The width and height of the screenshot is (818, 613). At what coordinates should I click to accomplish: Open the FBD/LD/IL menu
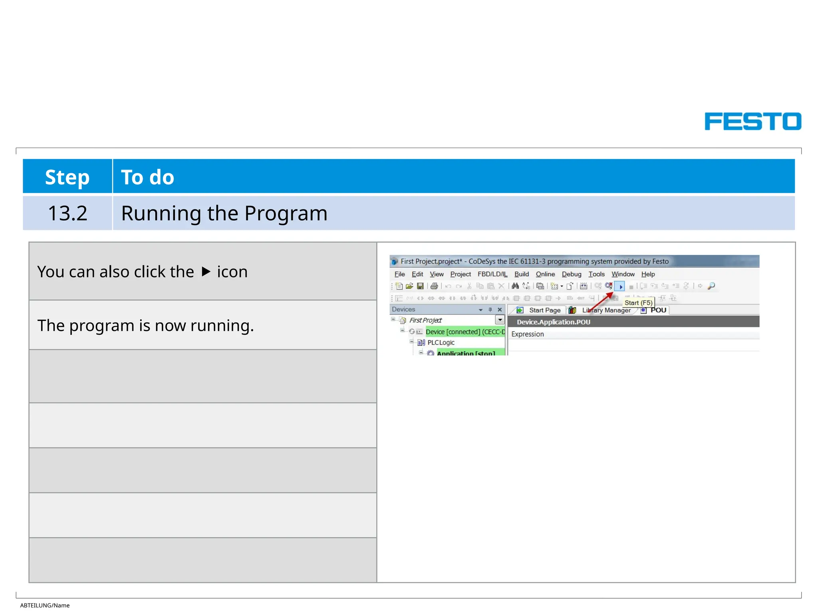[492, 274]
